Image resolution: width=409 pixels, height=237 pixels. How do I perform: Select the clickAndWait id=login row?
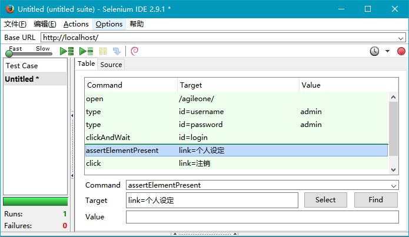[x=237, y=138]
